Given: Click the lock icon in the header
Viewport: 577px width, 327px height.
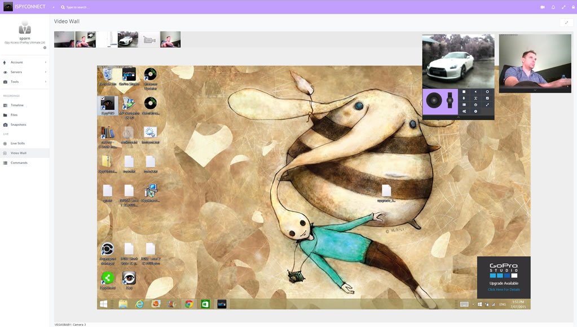Looking at the screenshot, I should click(573, 7).
